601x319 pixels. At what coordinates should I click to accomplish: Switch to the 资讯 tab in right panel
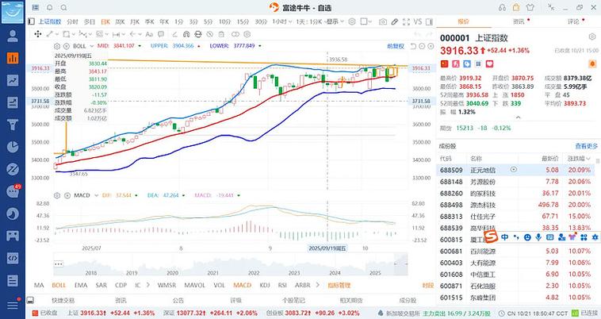tap(518, 22)
